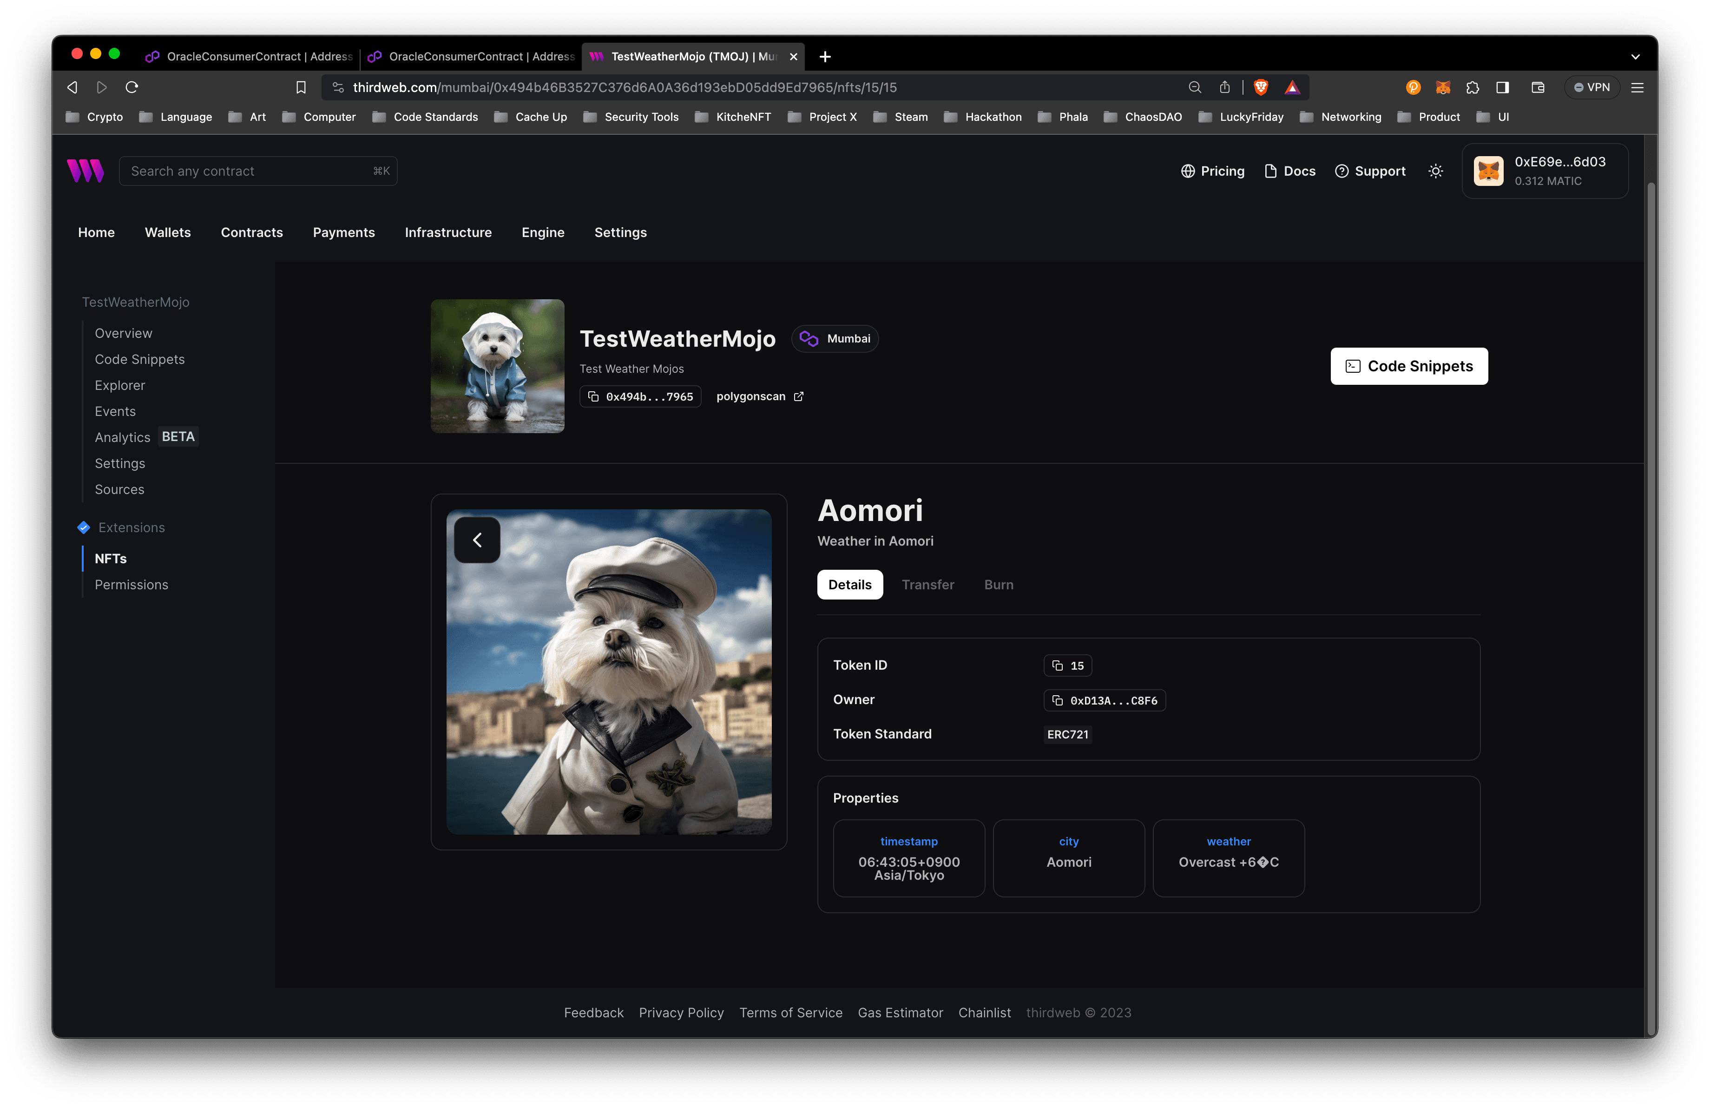
Task: Open polygonscan external link
Action: pyautogui.click(x=759, y=396)
